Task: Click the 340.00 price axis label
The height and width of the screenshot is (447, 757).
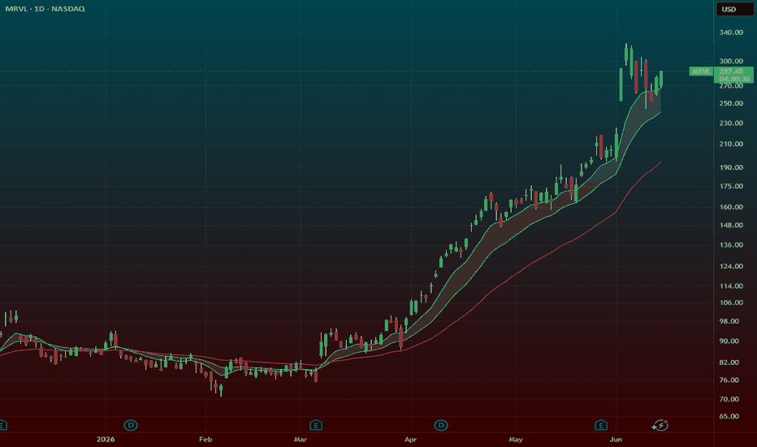Action: [731, 33]
